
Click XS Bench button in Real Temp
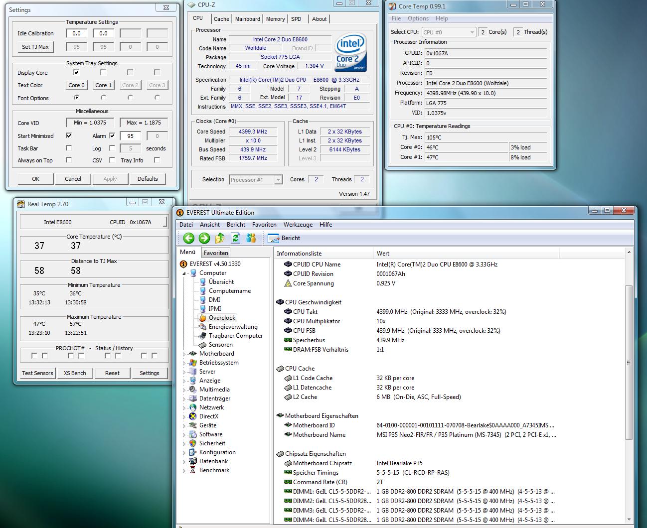tap(75, 373)
